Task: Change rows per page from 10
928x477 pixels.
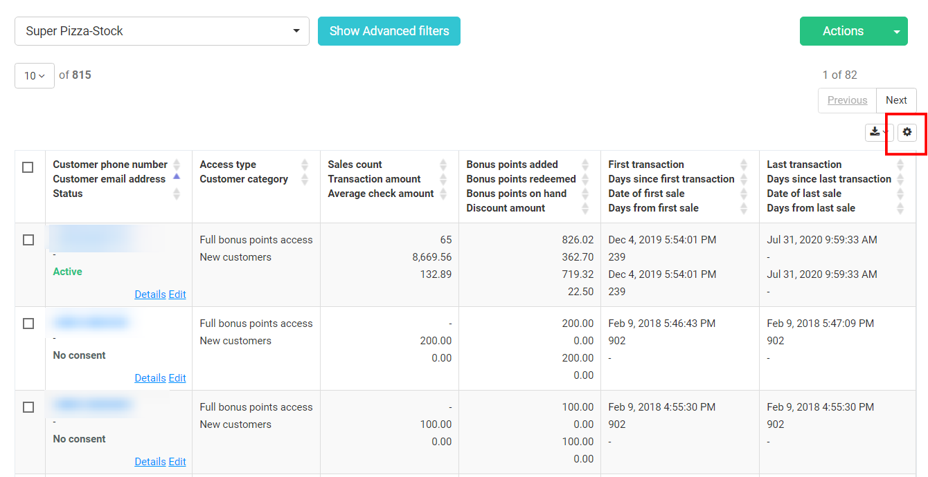Action: [x=35, y=75]
